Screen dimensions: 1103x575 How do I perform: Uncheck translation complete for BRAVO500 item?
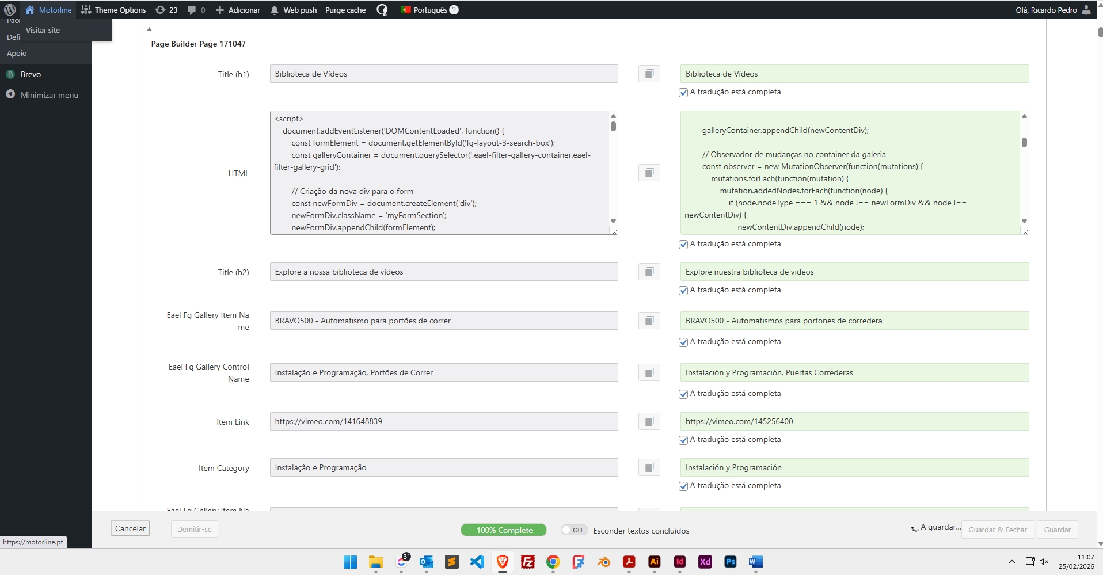point(683,342)
